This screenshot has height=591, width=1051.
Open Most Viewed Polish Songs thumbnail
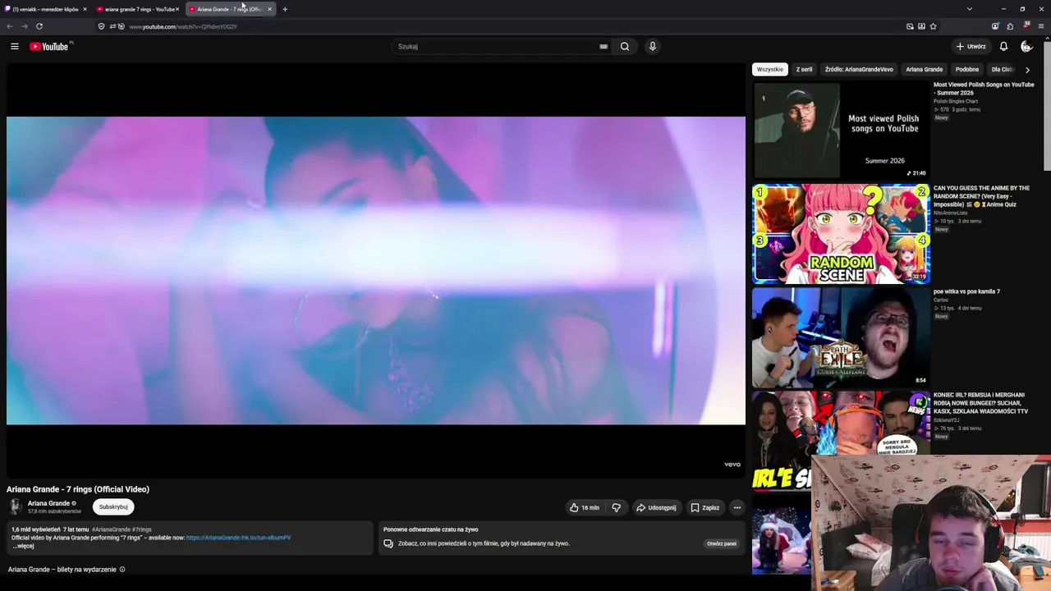coord(841,131)
